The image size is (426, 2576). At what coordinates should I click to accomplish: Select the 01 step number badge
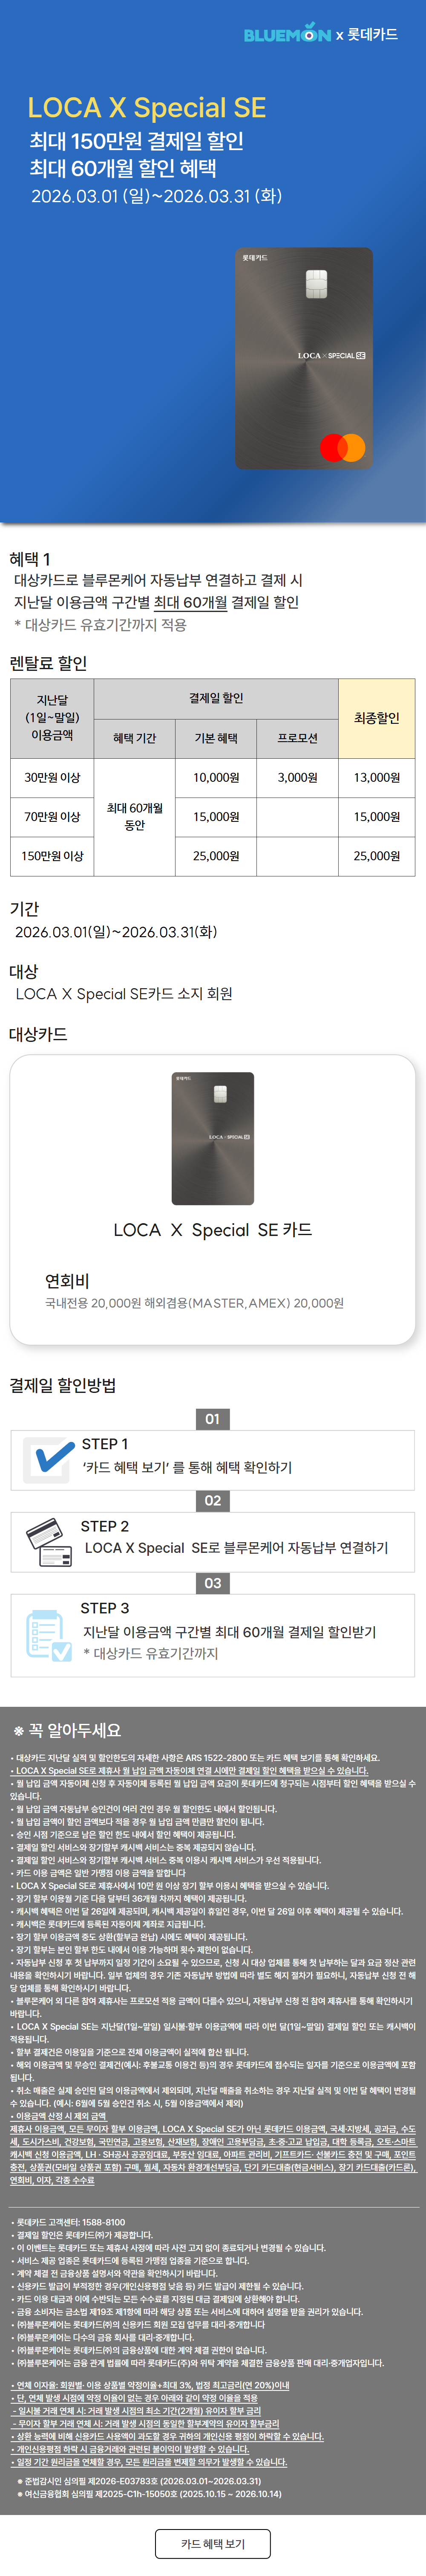(x=213, y=1418)
